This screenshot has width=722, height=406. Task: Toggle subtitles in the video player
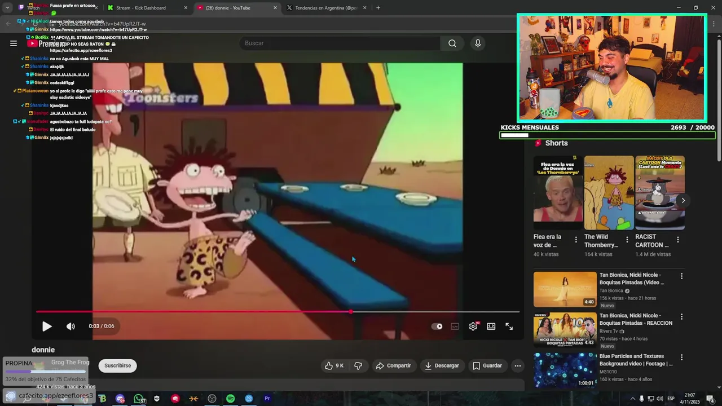click(455, 326)
